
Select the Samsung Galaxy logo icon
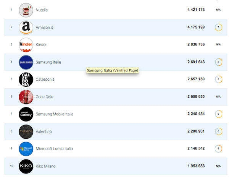[x=26, y=114]
